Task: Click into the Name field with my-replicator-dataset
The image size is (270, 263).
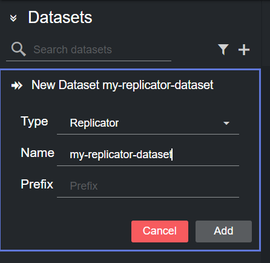Action: pyautogui.click(x=148, y=155)
